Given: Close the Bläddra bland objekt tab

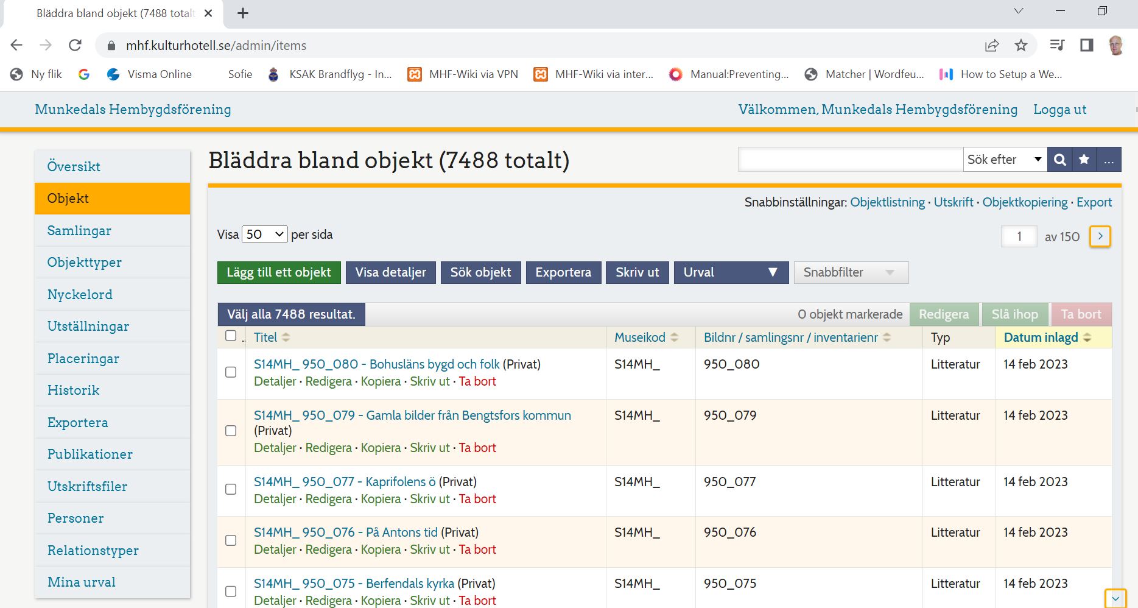Looking at the screenshot, I should coord(208,13).
